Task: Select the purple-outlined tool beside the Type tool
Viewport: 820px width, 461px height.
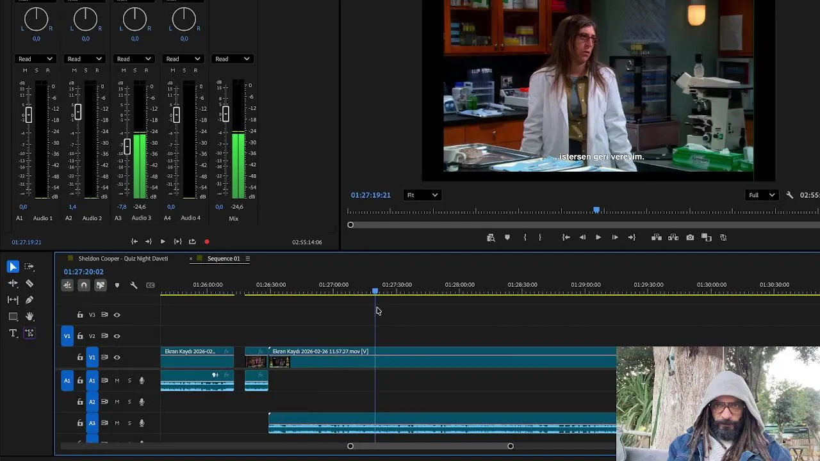Action: pyautogui.click(x=29, y=333)
